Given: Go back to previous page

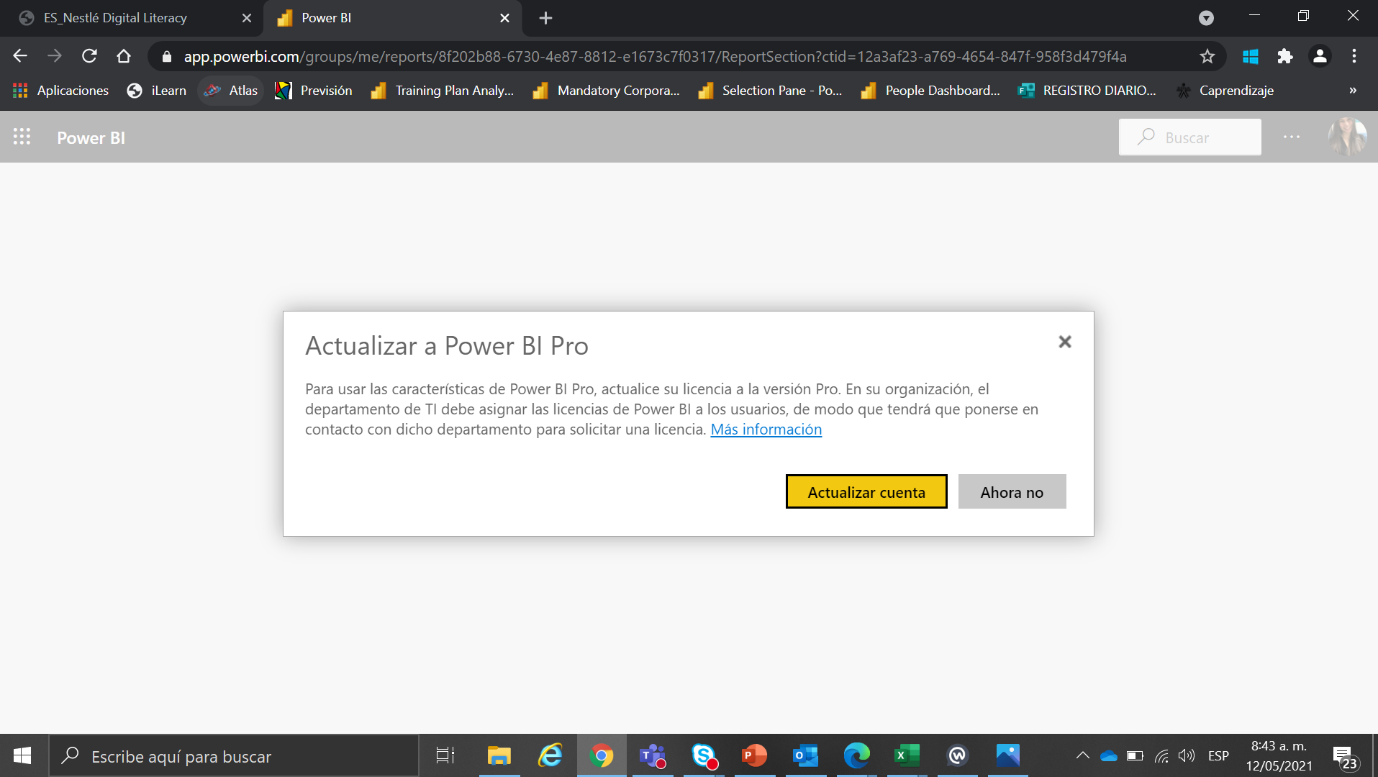Looking at the screenshot, I should (20, 56).
